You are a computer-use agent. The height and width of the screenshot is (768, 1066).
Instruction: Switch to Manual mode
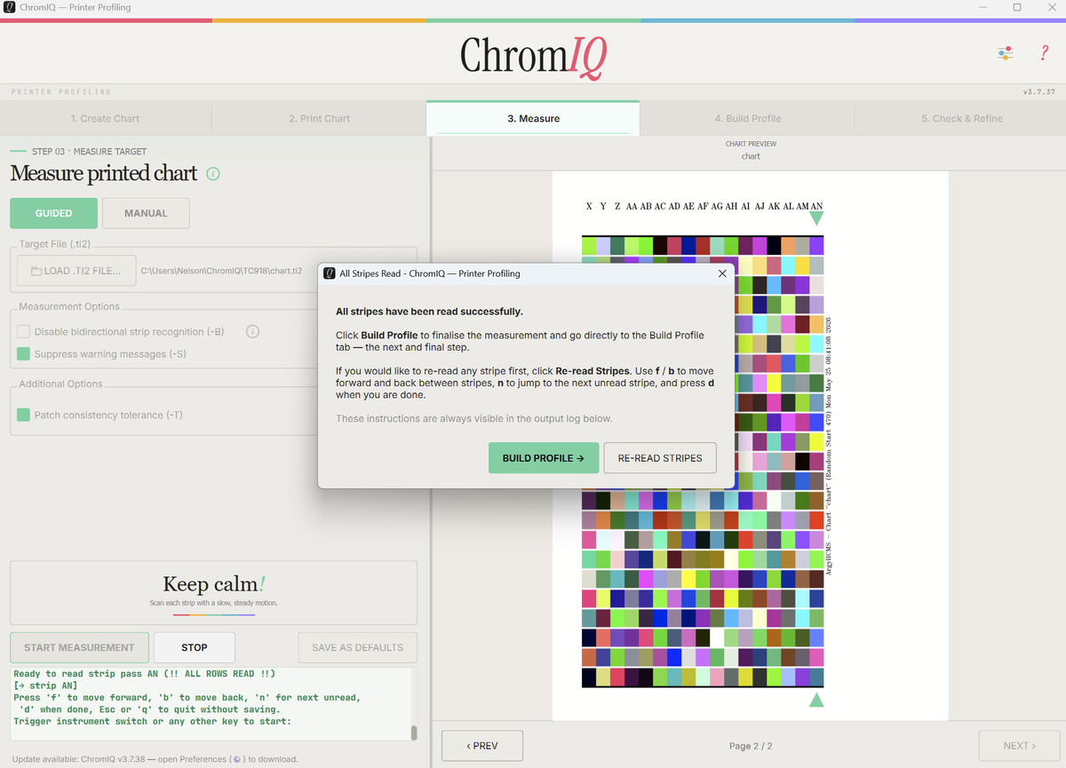click(x=146, y=213)
